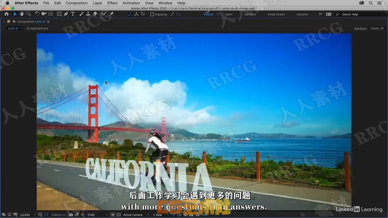Toggle the Region of Interest button
This screenshot has height=218, width=388.
112,215
